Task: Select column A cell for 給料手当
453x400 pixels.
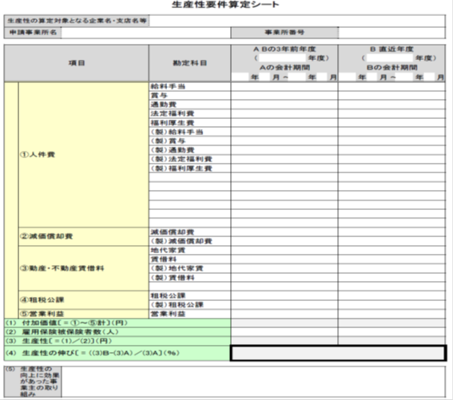Action: click(284, 86)
